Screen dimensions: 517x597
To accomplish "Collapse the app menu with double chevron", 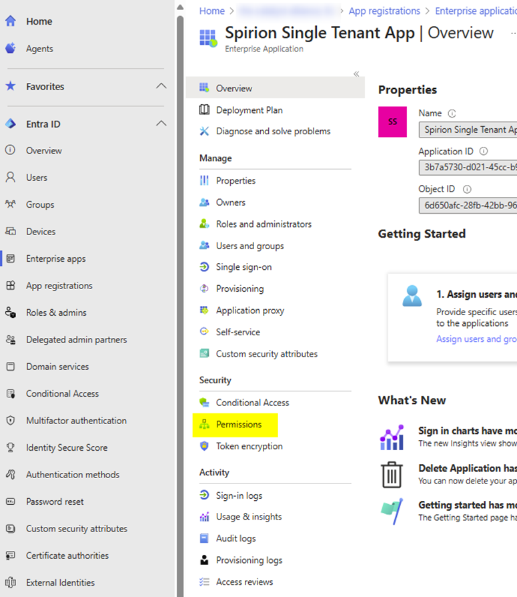I will (356, 74).
